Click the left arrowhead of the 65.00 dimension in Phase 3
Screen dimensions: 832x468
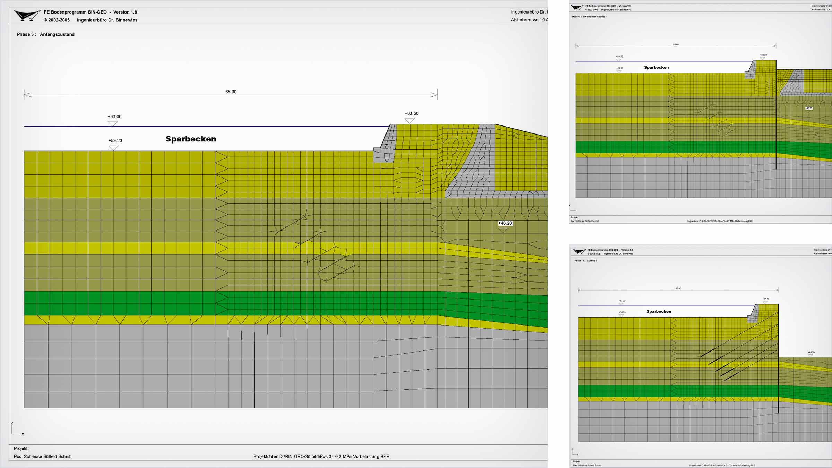[28, 95]
